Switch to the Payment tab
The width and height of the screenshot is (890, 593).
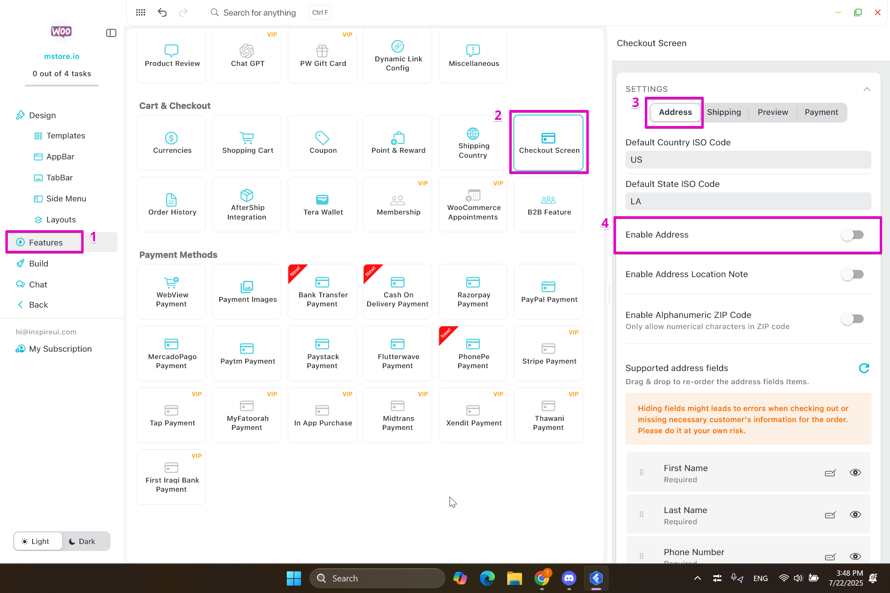pyautogui.click(x=821, y=112)
